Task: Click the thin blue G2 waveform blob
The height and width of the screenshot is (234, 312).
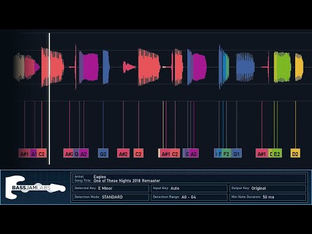Action: point(106,67)
